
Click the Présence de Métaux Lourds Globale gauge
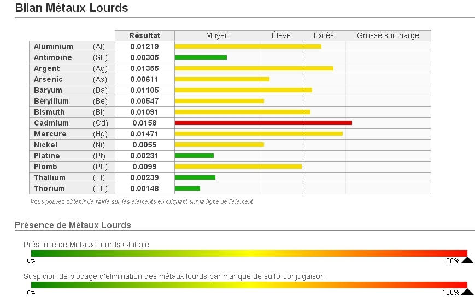(249, 253)
